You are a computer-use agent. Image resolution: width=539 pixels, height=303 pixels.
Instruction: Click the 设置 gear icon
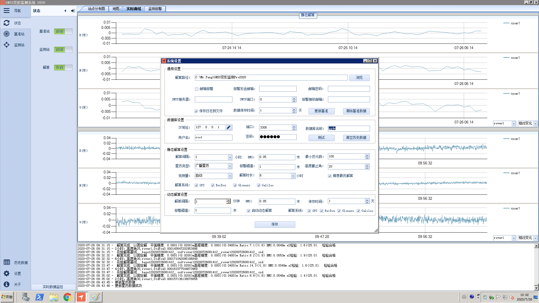click(x=6, y=273)
